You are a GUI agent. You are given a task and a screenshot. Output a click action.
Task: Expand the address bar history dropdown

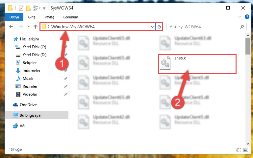[x=152, y=27]
